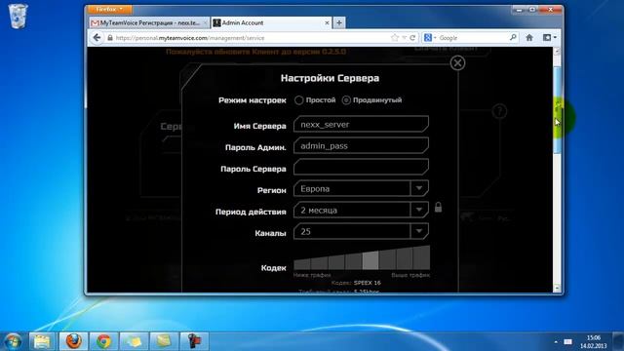Open the Период действия dropdown
Image resolution: width=624 pixels, height=351 pixels.
click(361, 211)
